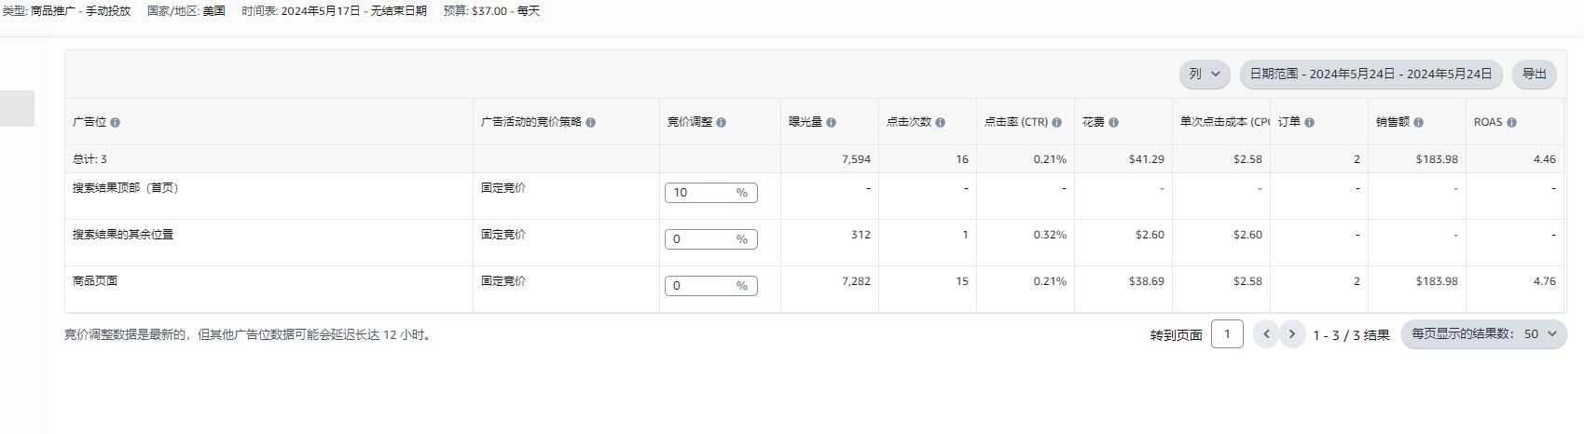Click info icon next to 销售额
The height and width of the screenshot is (434, 1584).
pyautogui.click(x=1418, y=123)
